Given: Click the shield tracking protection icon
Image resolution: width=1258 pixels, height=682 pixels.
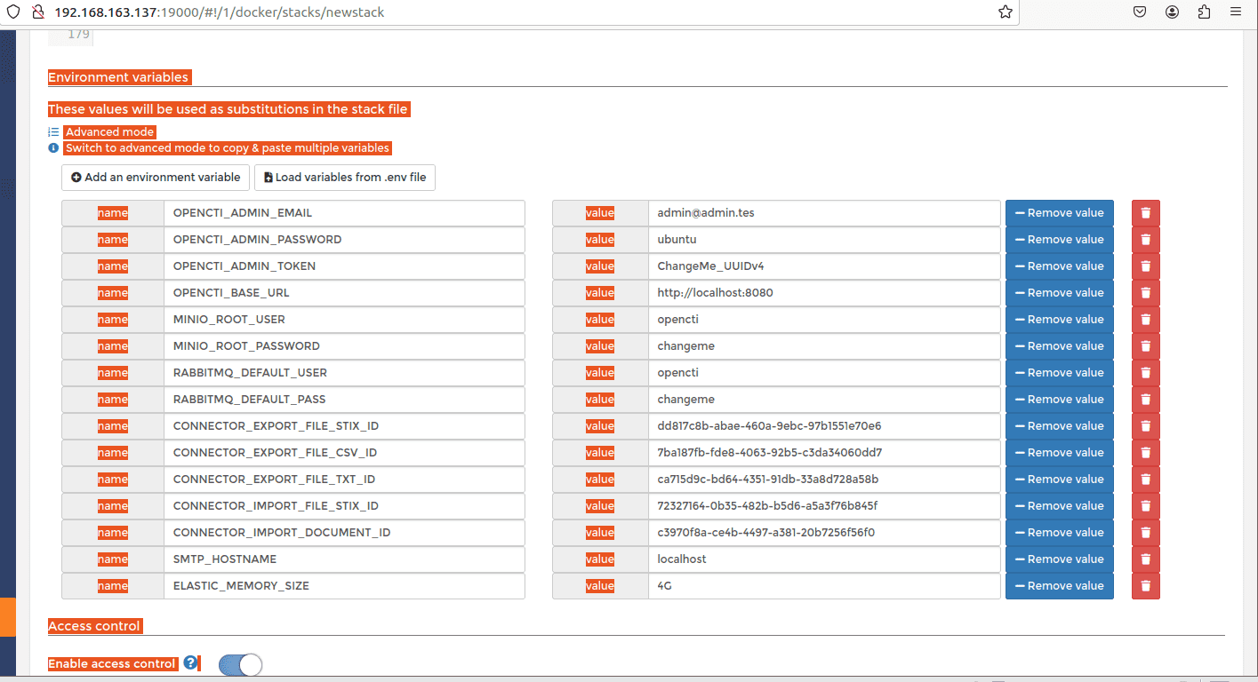Looking at the screenshot, I should point(13,12).
